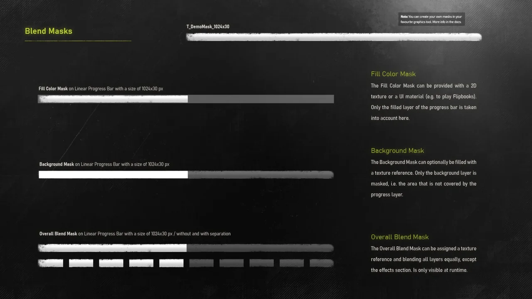
Task: Click the Blend Masks page title
Action: click(x=49, y=31)
